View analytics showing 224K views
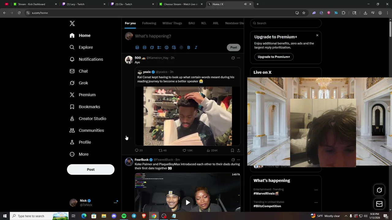 tap(212, 150)
